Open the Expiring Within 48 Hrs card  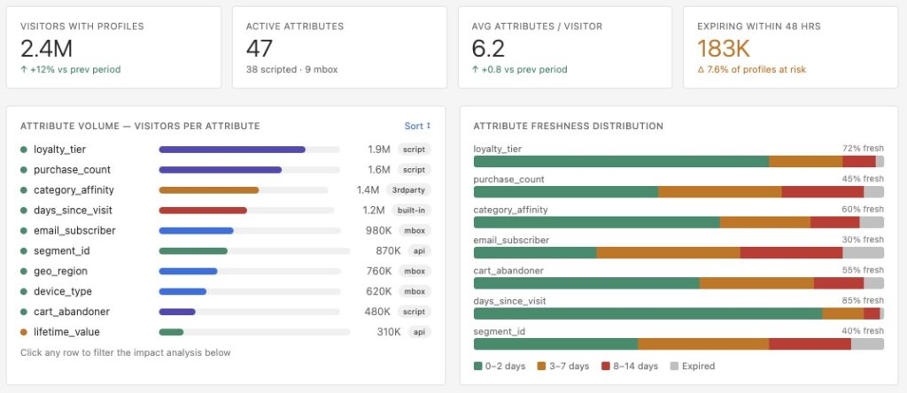point(791,48)
